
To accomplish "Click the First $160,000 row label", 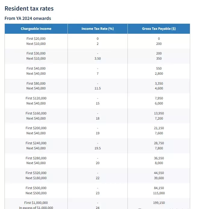I will click(x=36, y=113).
